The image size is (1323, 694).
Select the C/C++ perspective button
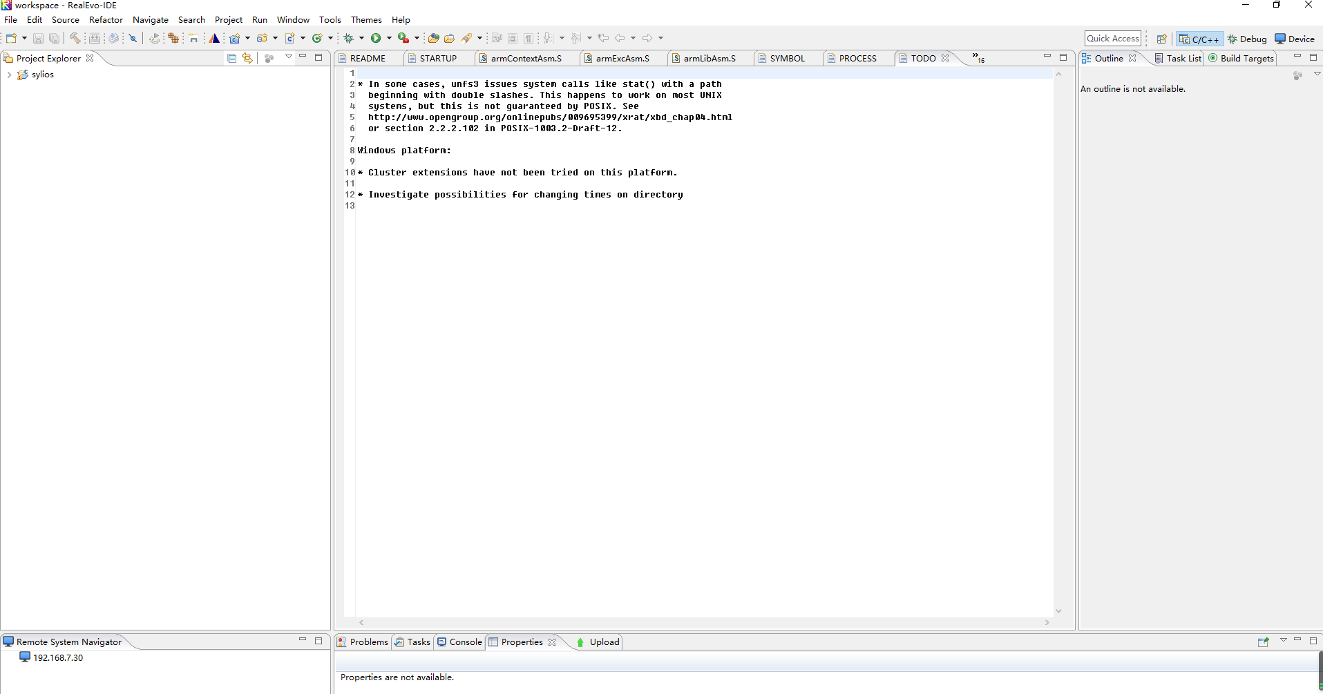1199,39
